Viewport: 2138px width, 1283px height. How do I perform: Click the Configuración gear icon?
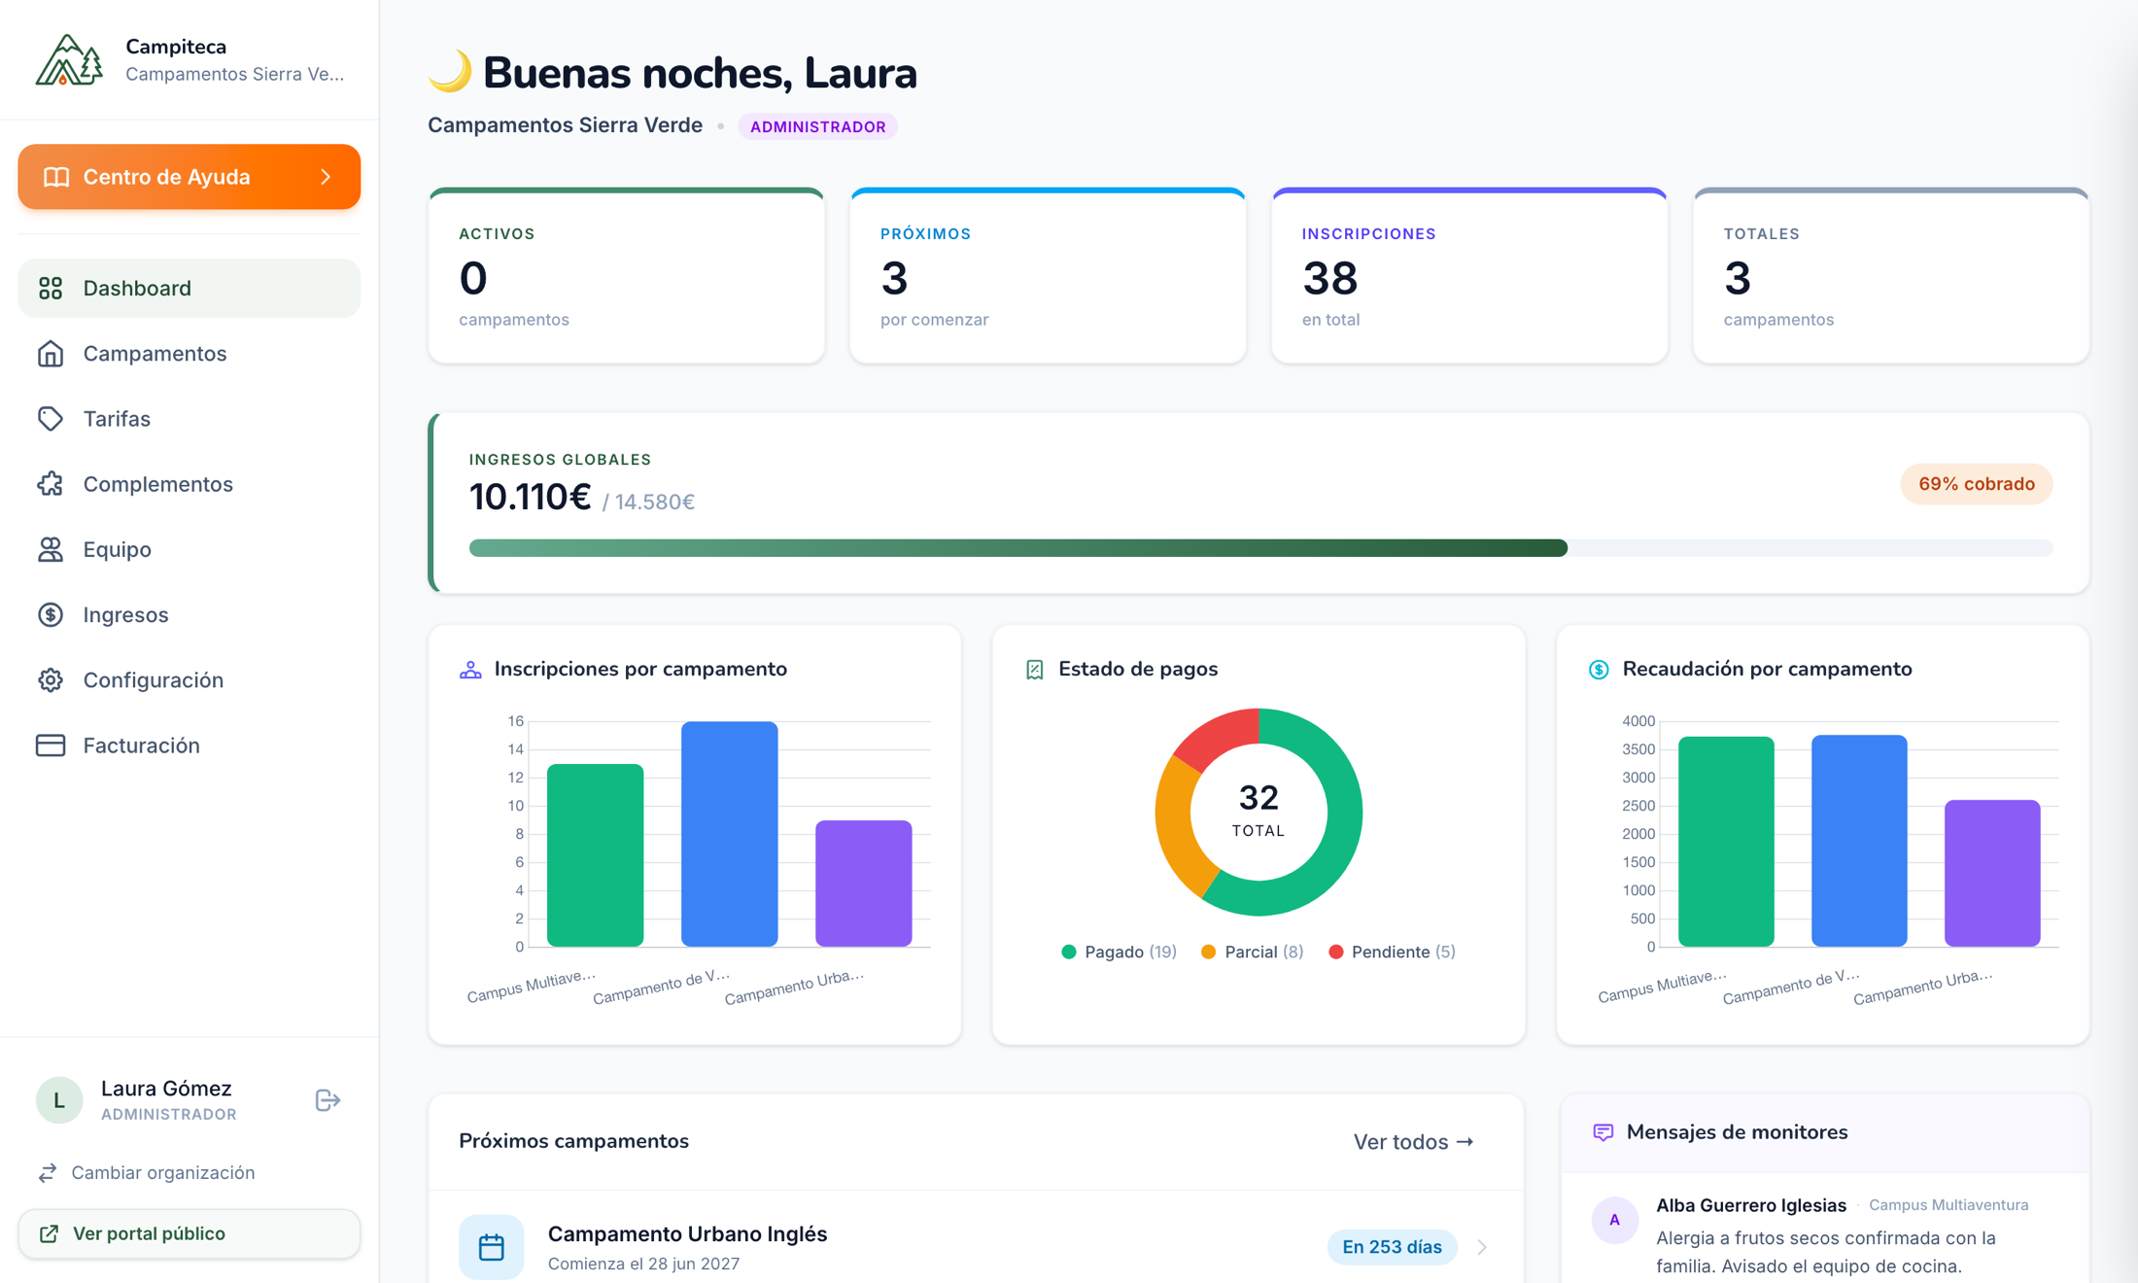(51, 680)
